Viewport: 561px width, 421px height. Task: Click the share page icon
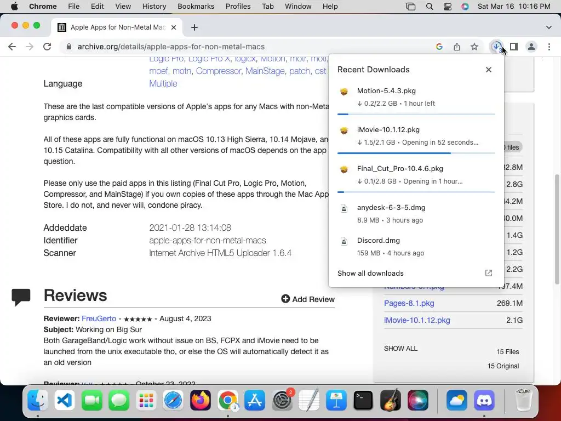pyautogui.click(x=456, y=47)
